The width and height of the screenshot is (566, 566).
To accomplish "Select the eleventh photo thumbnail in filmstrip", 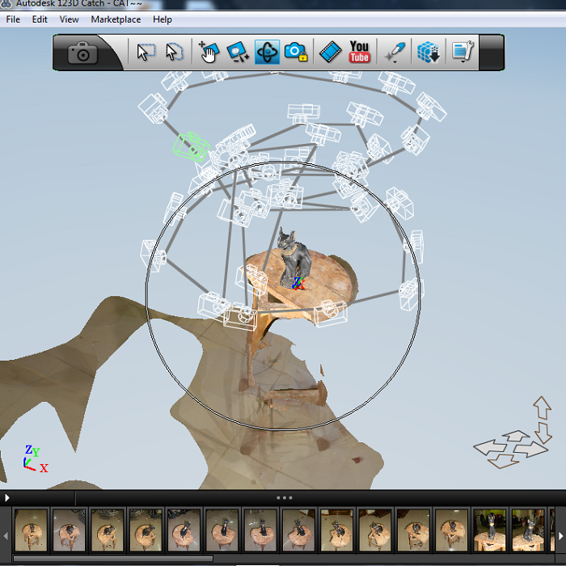I will click(414, 530).
